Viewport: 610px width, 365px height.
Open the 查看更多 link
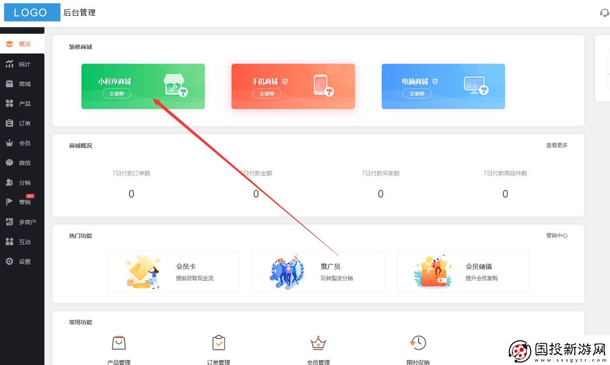click(x=557, y=145)
